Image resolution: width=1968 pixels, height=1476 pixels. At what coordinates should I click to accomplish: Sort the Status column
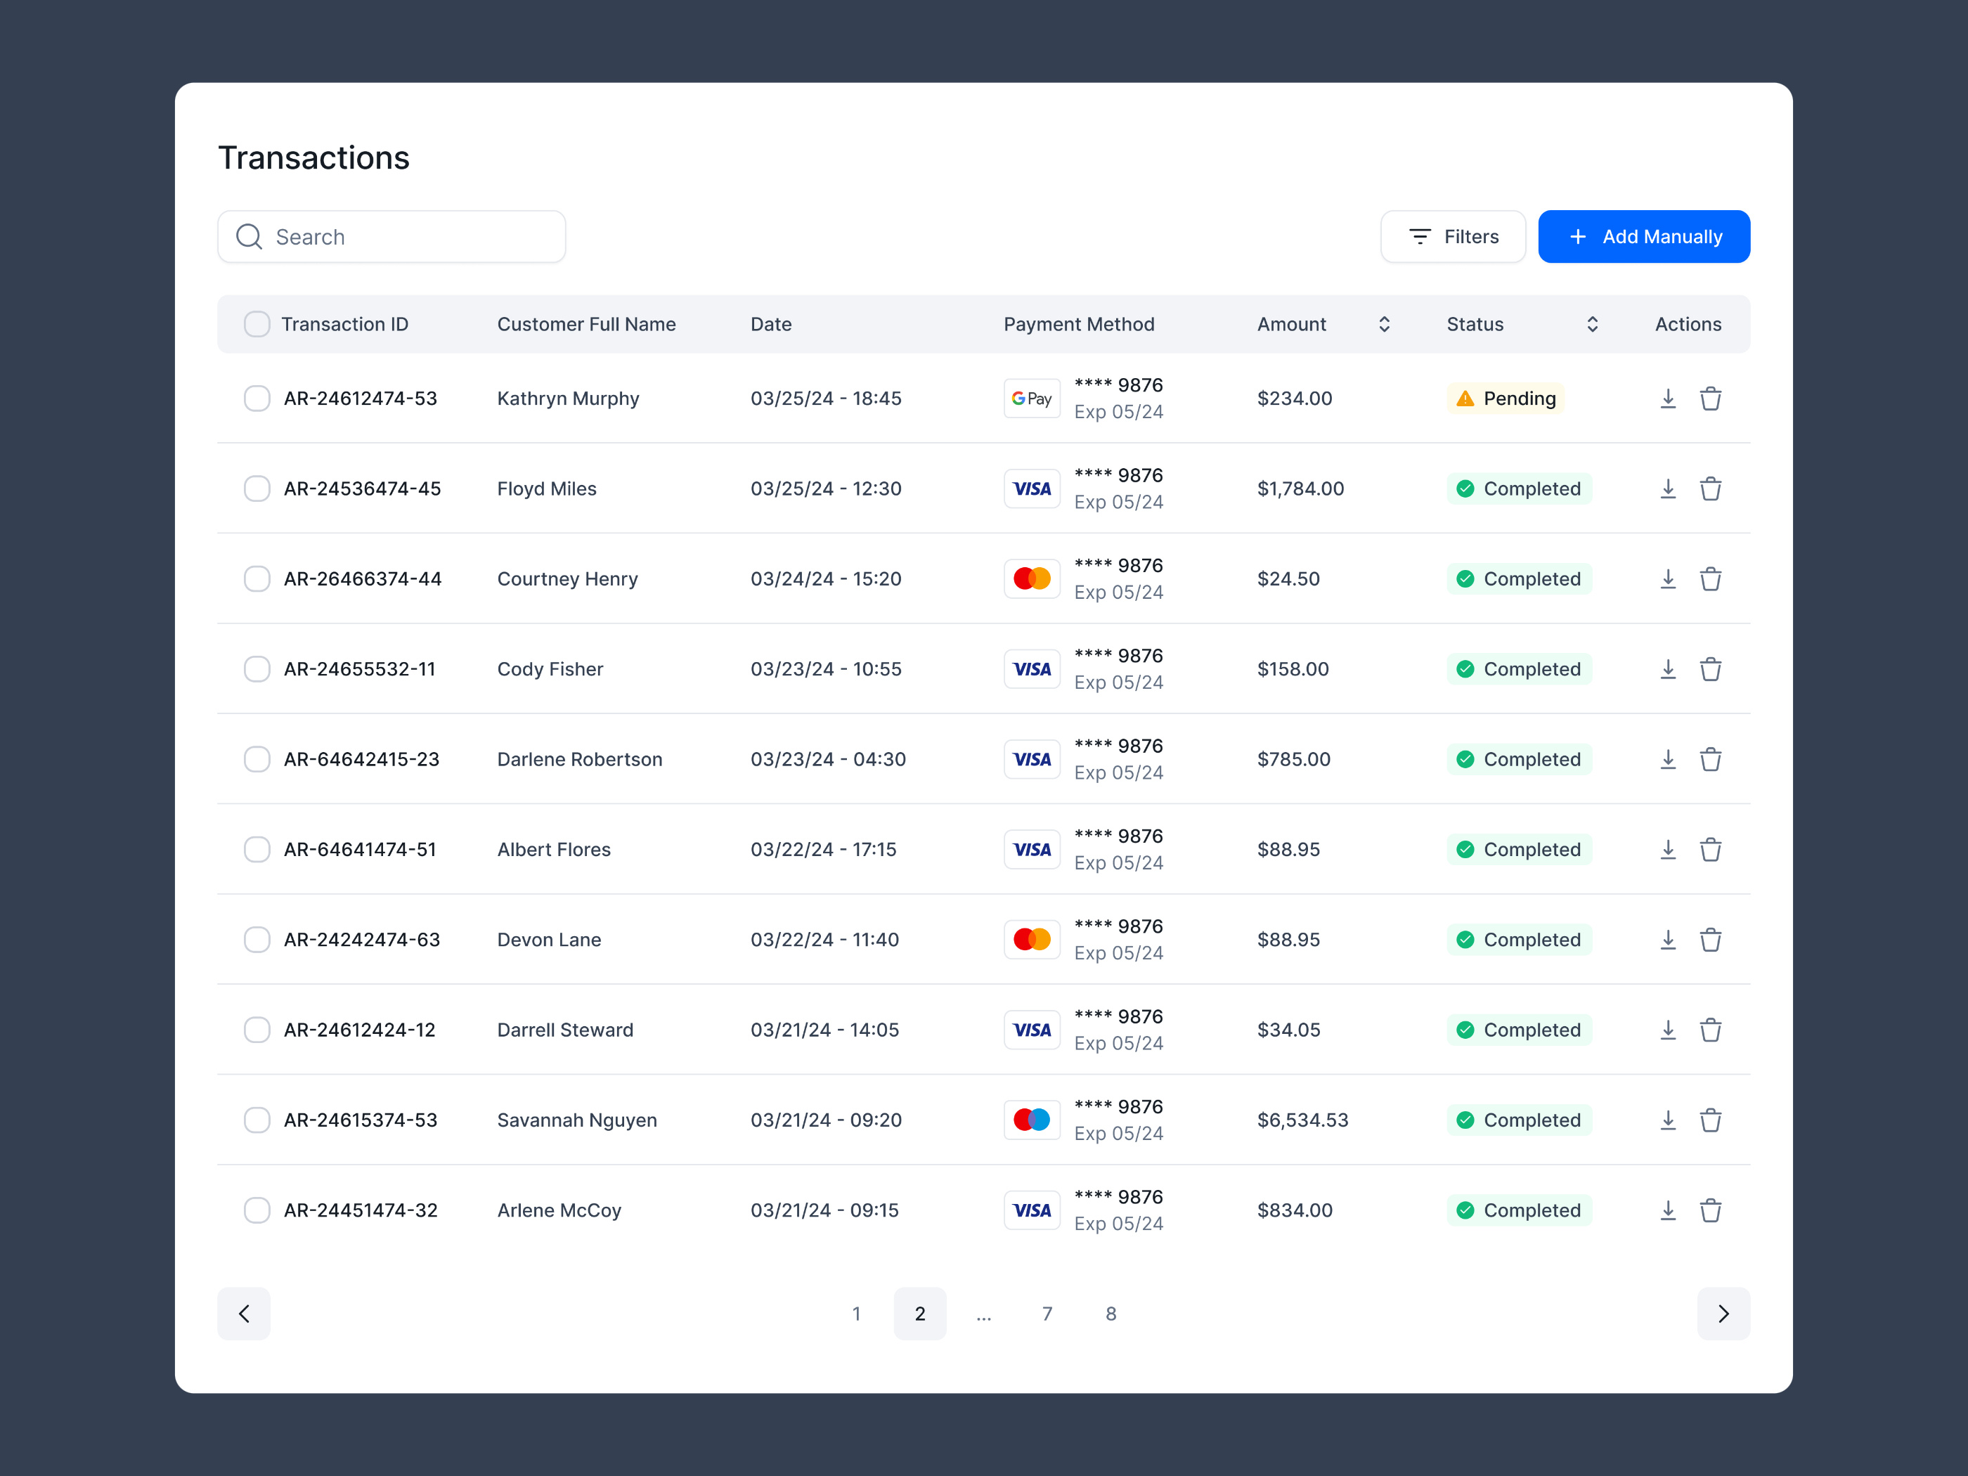pyautogui.click(x=1593, y=324)
